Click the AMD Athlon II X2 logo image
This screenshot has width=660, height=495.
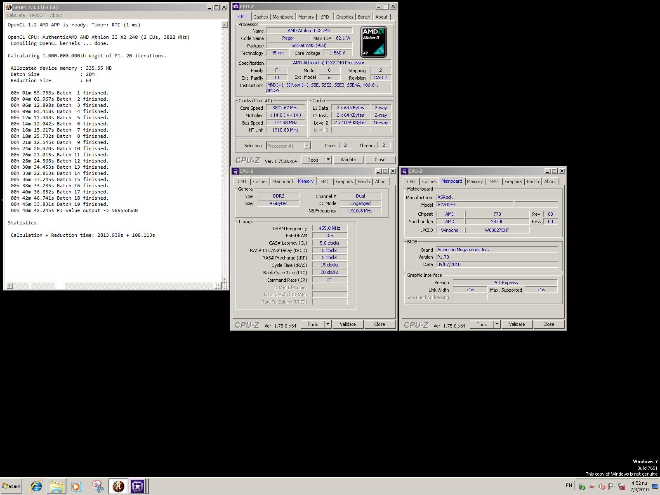coord(373,42)
